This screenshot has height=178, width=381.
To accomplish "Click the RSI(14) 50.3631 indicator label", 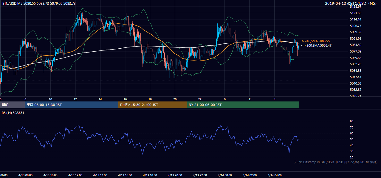I will pos(13,113).
